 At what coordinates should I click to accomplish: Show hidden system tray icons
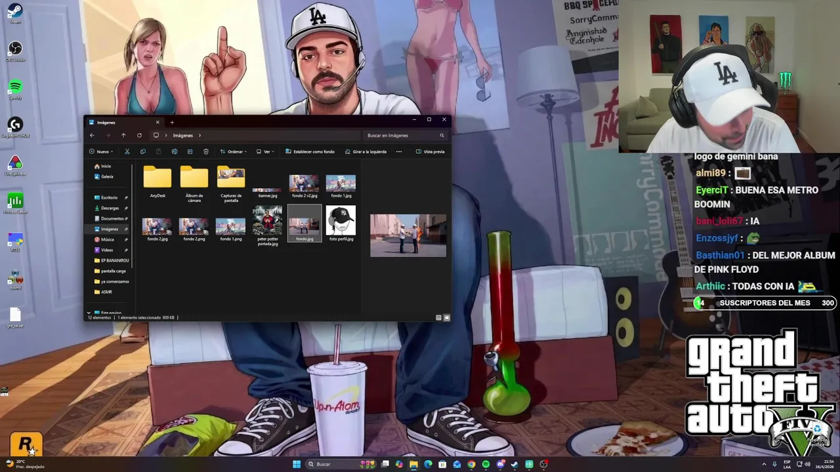coord(773,464)
